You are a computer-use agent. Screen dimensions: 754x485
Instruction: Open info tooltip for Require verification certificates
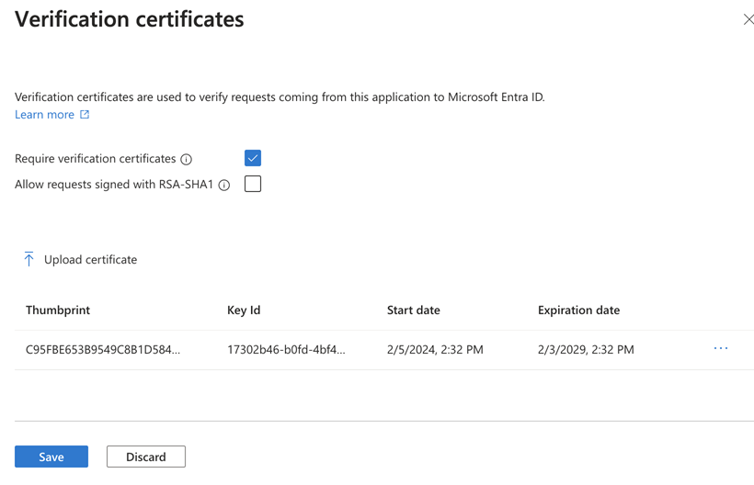tap(186, 160)
